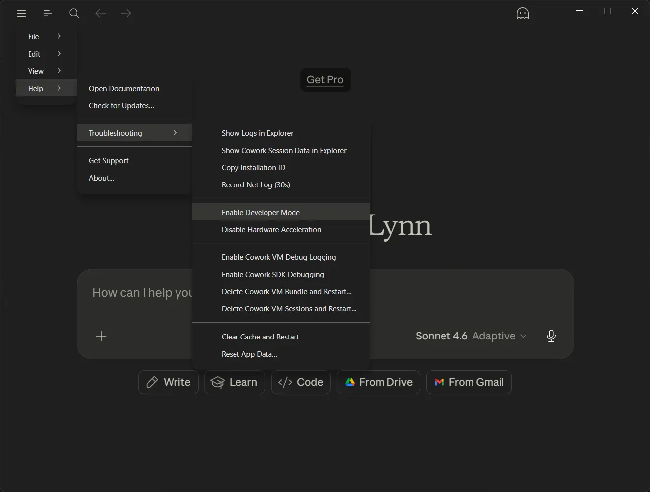
Task: Click the Learn suggestion button
Action: tap(235, 382)
